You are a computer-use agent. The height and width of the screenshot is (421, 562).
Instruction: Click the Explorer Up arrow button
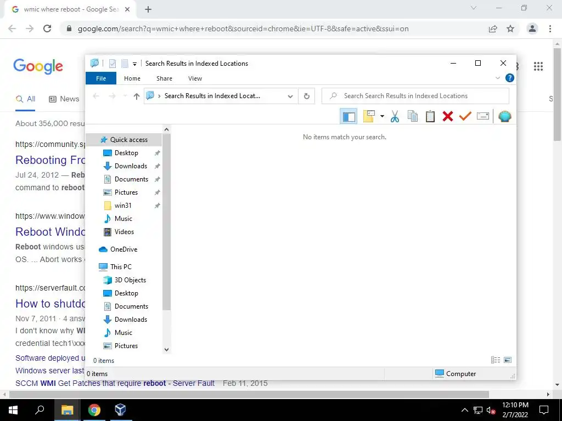(136, 96)
